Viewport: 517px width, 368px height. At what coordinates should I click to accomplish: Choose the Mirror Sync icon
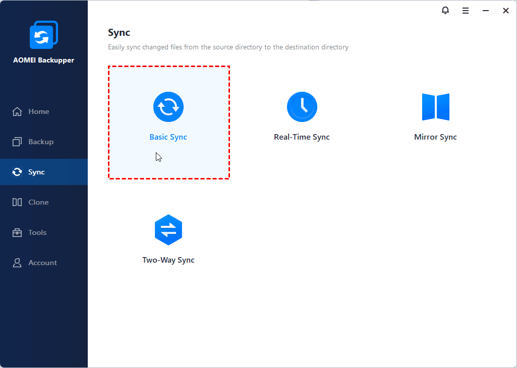click(435, 107)
